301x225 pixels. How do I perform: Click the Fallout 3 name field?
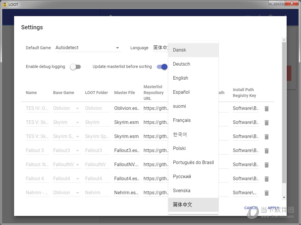37,151
